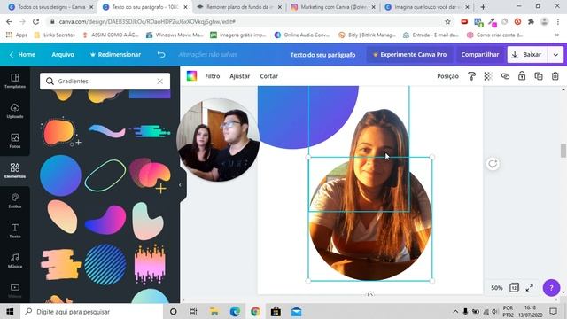Go back with the Home button
This screenshot has width=567, height=319.
22,55
